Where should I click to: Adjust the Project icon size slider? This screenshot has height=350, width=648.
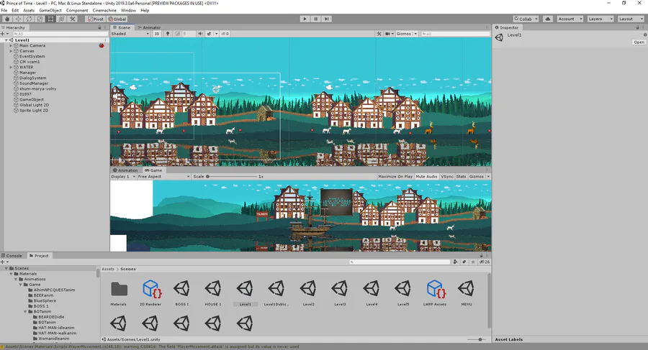476,340
